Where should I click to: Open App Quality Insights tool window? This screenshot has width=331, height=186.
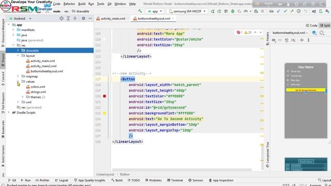[x=89, y=180]
